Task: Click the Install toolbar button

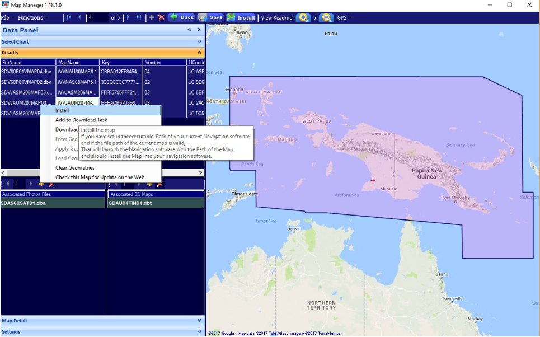Action: click(241, 17)
